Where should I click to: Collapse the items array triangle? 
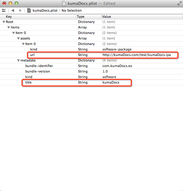click(x=9, y=28)
